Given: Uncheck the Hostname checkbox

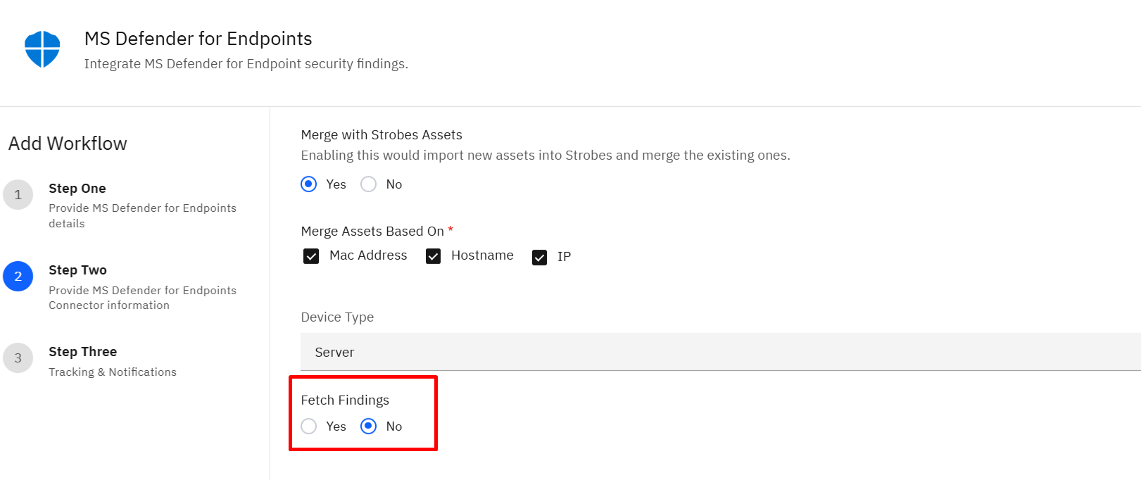Looking at the screenshot, I should click(433, 256).
